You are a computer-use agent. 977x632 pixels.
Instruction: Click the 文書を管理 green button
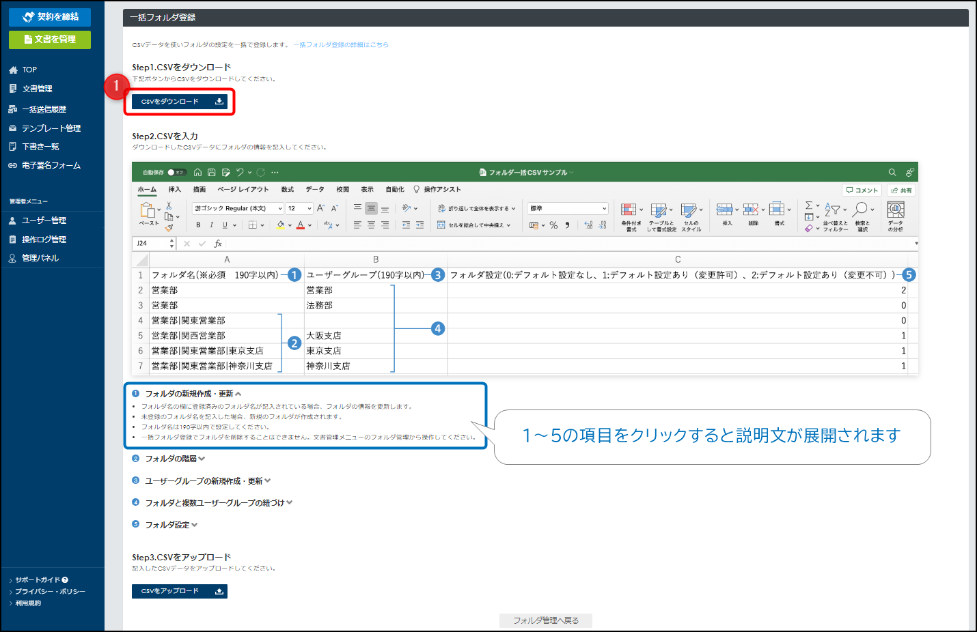tap(50, 40)
